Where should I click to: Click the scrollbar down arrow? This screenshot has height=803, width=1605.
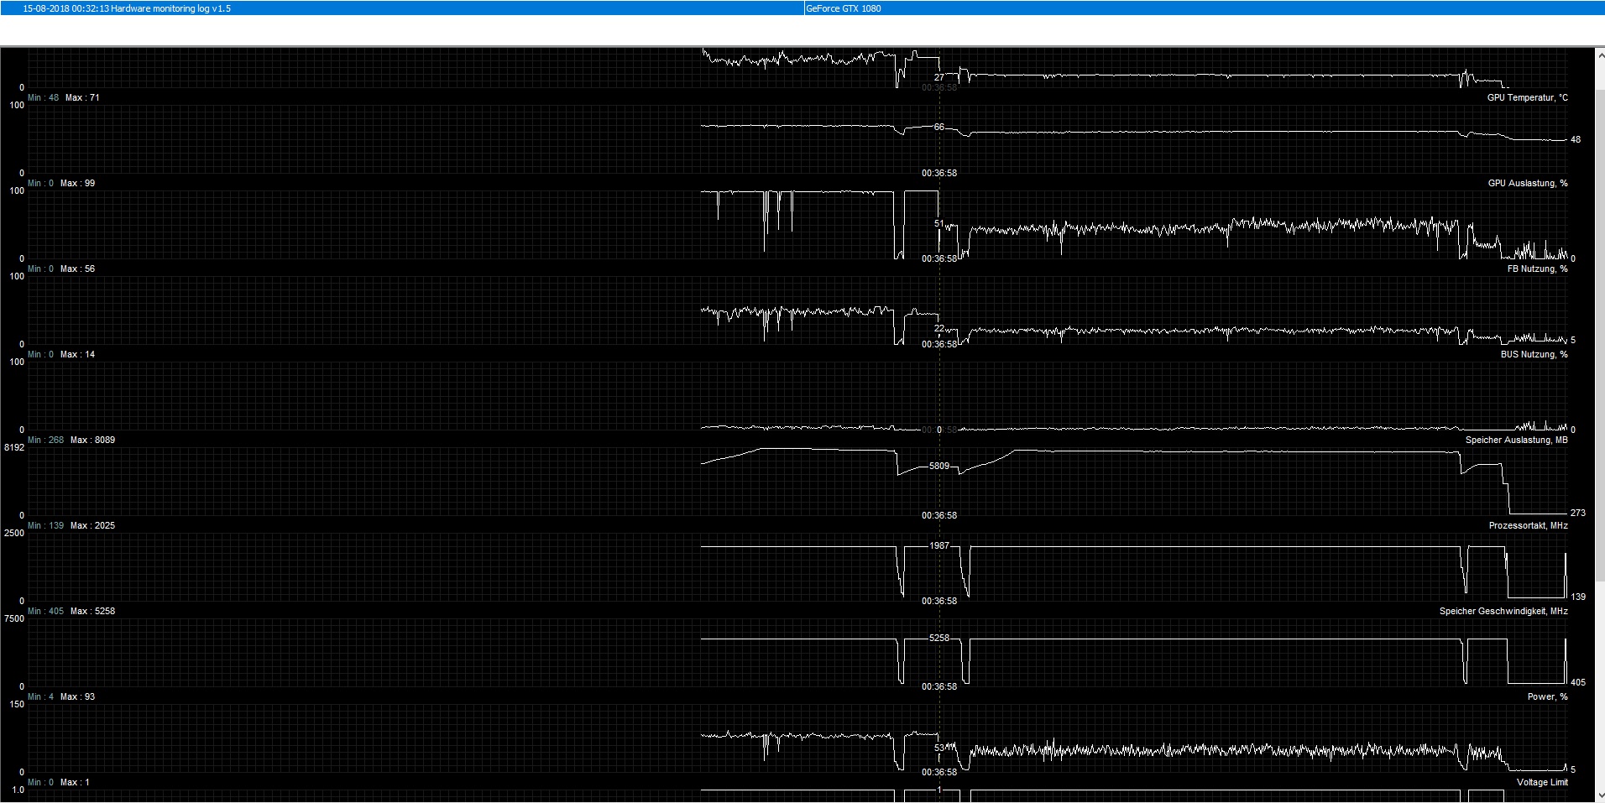click(x=1599, y=796)
